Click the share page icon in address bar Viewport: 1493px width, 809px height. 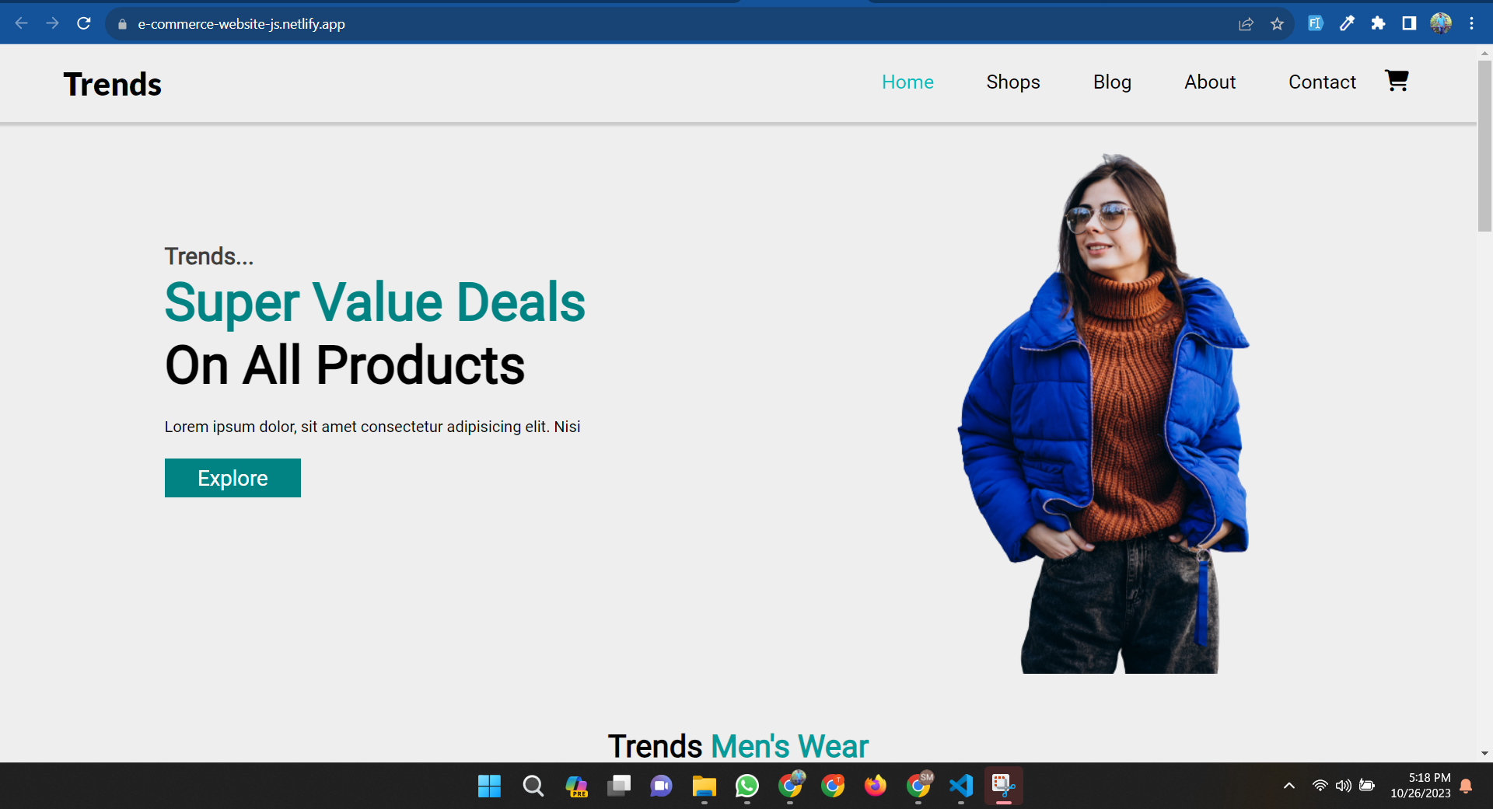tap(1246, 24)
